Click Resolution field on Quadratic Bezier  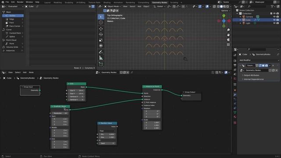click(60, 113)
